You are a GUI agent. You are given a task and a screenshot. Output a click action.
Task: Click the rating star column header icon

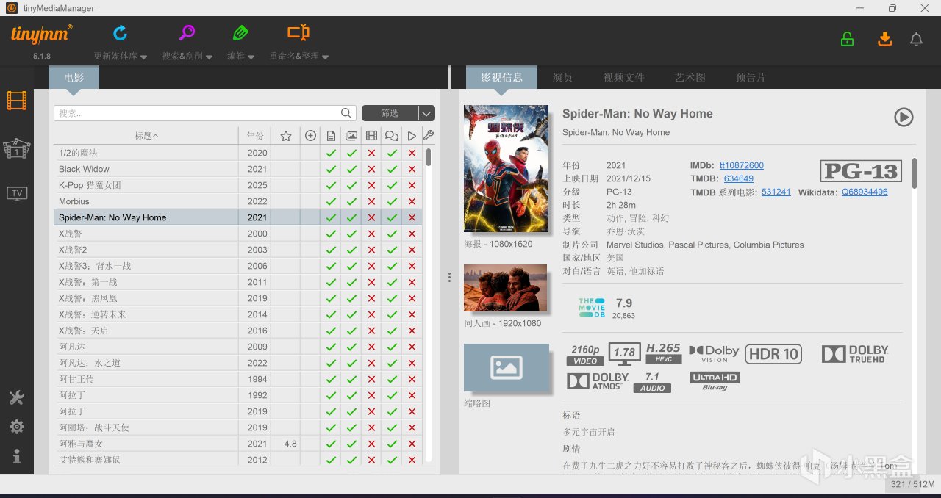point(286,136)
